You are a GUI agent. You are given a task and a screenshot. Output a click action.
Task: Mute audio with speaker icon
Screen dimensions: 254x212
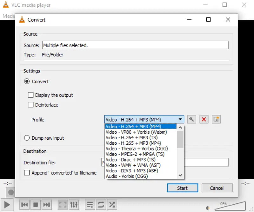208,208
